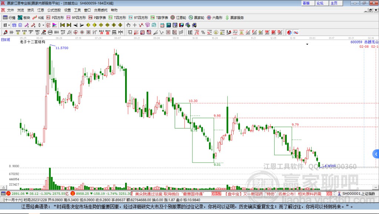Open the 文件 menu

pos(10,10)
